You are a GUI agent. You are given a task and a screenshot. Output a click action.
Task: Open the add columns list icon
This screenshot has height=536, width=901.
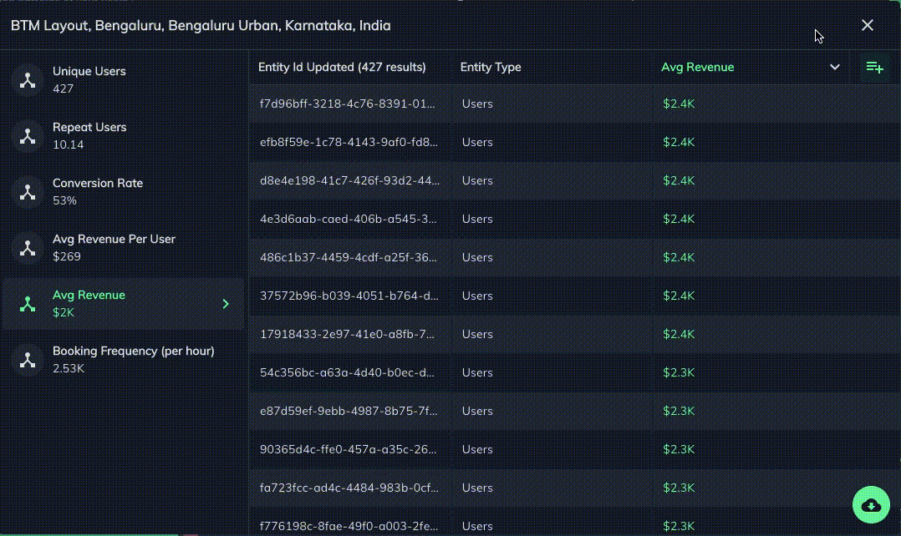874,68
